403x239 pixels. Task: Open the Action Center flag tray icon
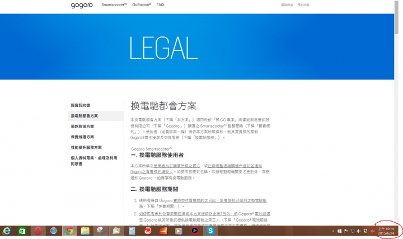click(x=346, y=231)
